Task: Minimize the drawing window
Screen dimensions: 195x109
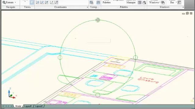Action: [183, 13]
